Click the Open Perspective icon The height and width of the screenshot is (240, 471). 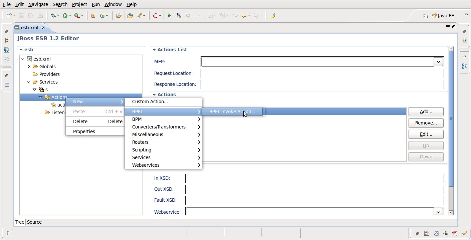tap(426, 16)
